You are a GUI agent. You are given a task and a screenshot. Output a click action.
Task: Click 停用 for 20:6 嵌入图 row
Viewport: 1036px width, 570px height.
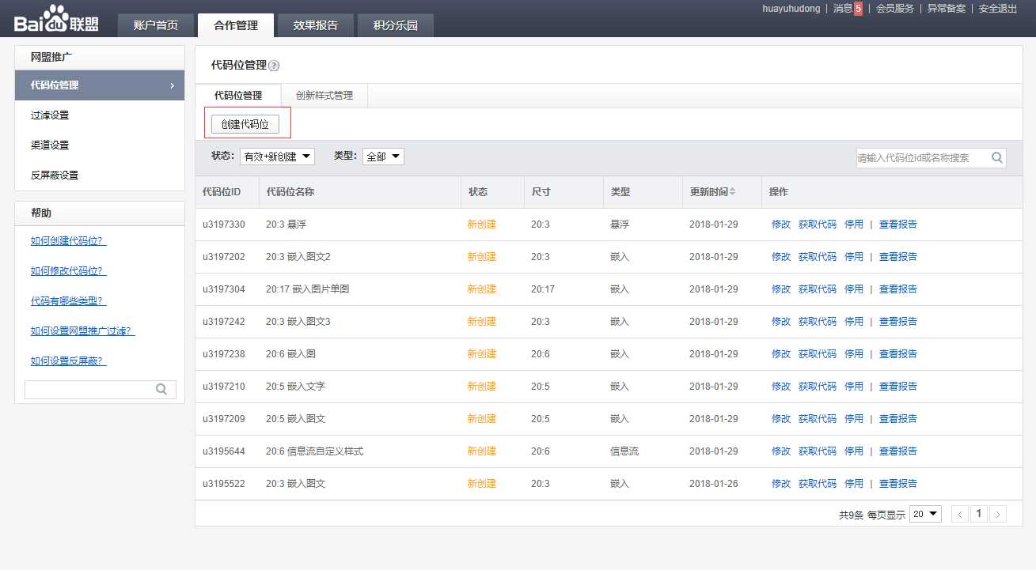[x=854, y=354]
